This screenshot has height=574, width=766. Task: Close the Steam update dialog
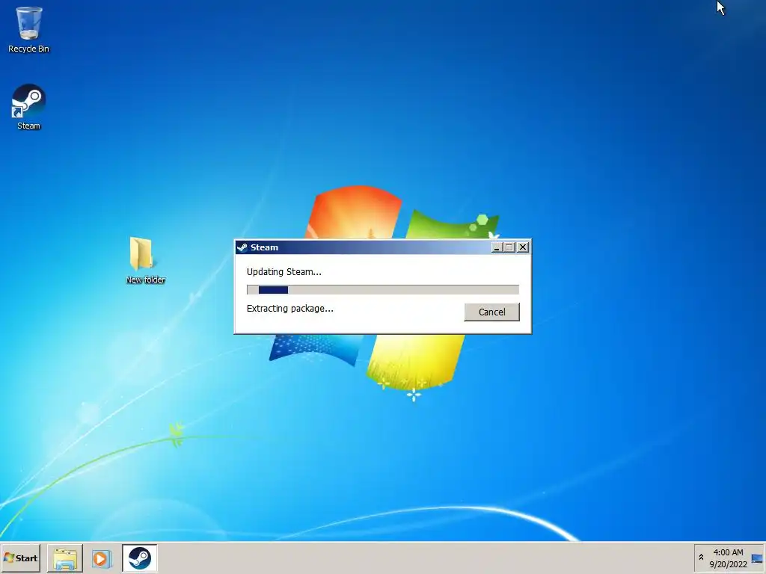pyautogui.click(x=523, y=247)
